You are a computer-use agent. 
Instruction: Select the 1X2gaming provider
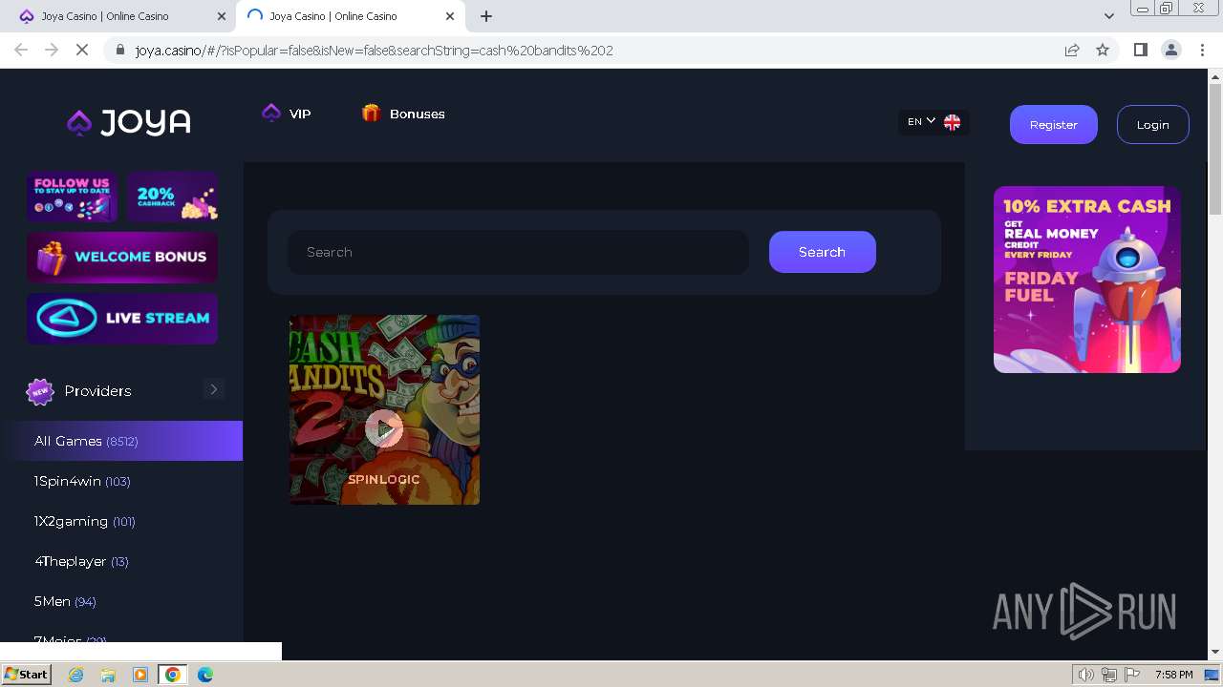[x=85, y=521]
